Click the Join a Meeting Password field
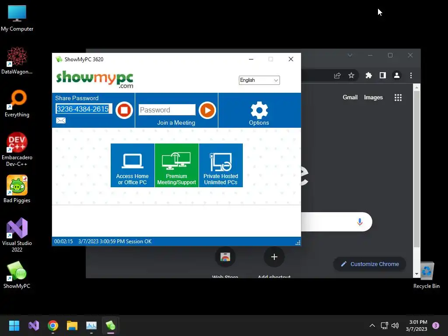 pos(167,110)
